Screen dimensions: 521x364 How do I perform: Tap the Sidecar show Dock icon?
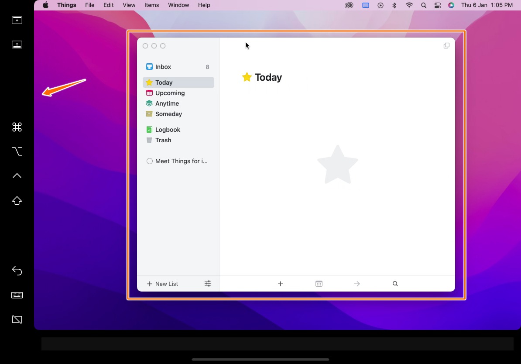(x=17, y=45)
